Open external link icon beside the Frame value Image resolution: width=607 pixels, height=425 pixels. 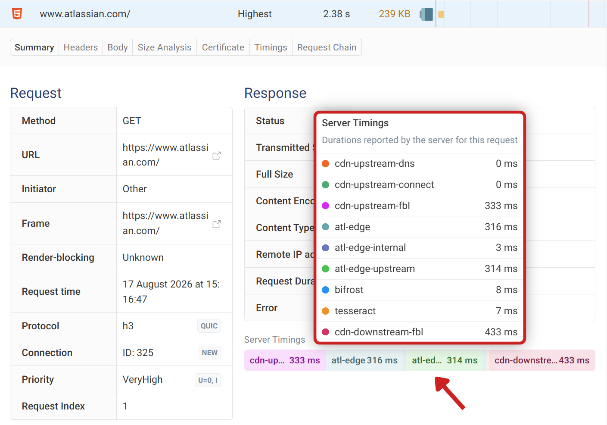click(217, 224)
